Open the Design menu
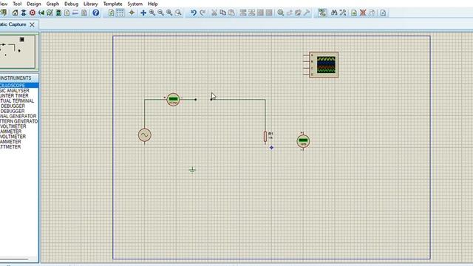The image size is (473, 266). coord(34,4)
